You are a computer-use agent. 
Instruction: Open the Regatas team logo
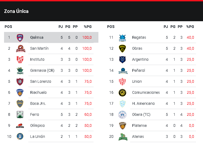[x=122, y=38]
